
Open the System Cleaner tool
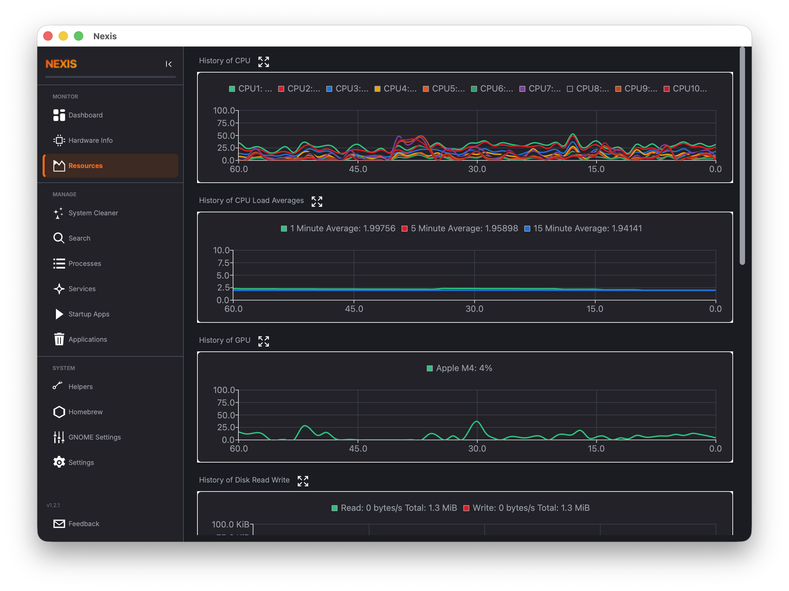(93, 213)
